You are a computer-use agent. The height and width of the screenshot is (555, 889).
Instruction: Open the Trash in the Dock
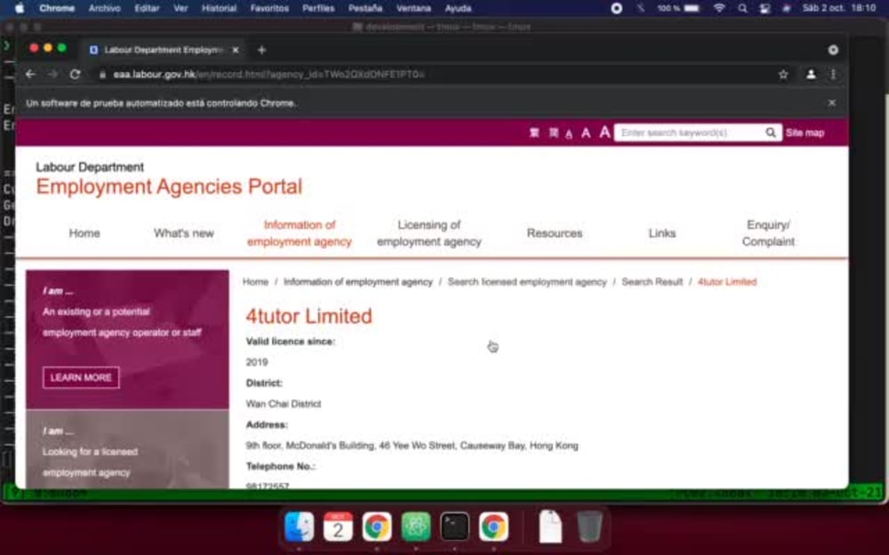point(589,527)
